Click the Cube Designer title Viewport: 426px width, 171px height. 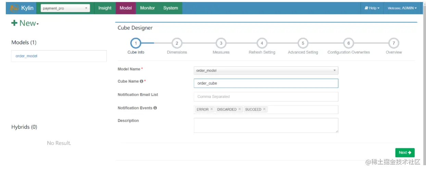(x=135, y=28)
